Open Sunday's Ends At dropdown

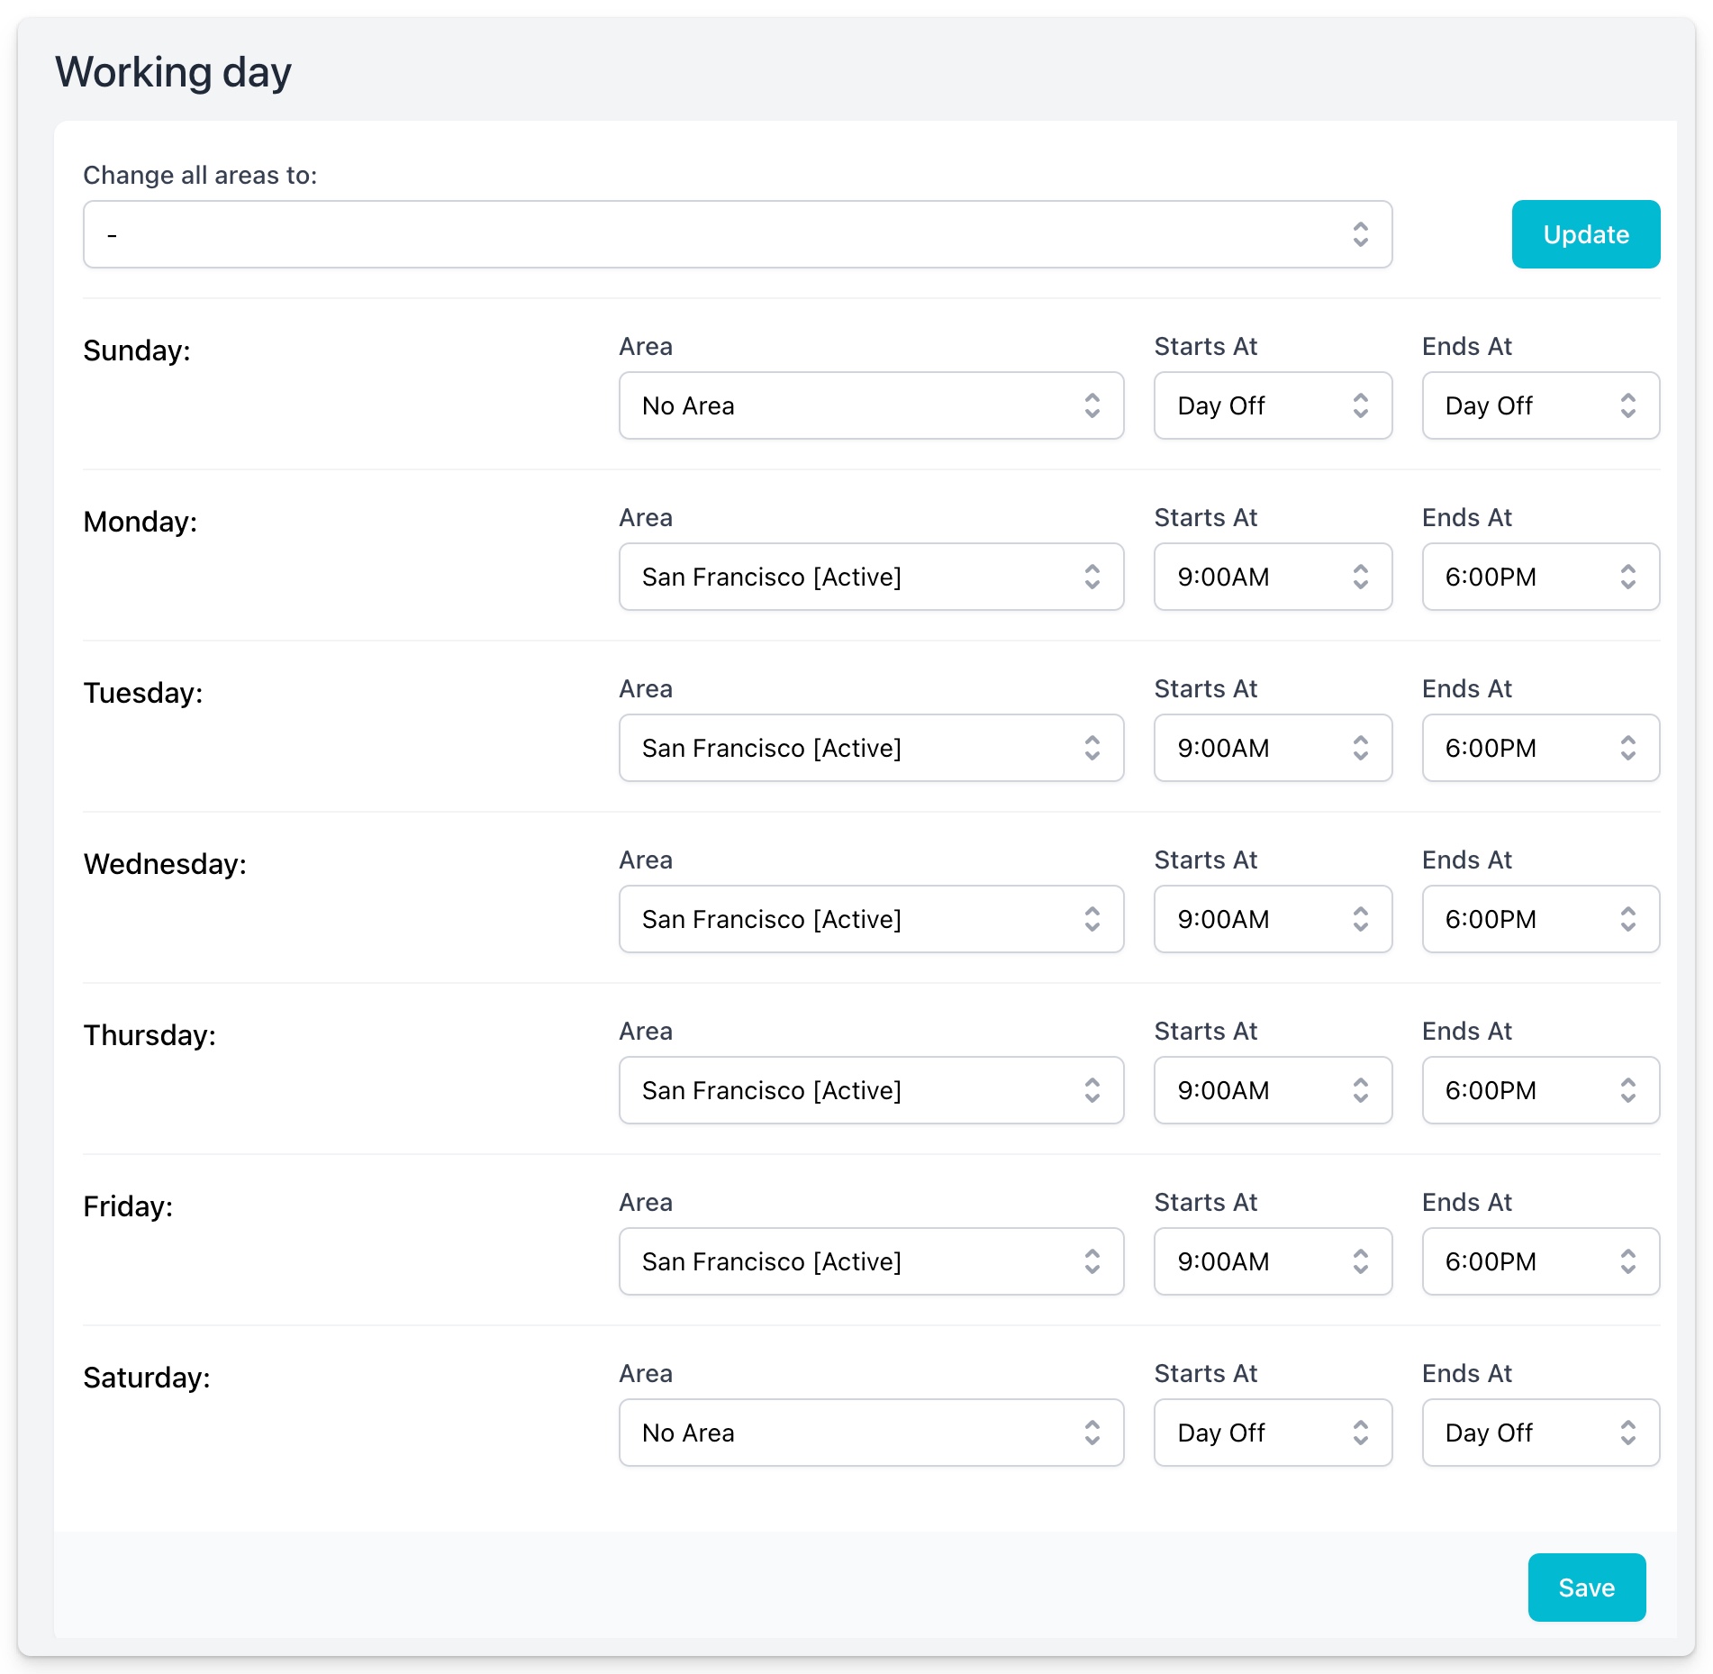[x=1540, y=405]
